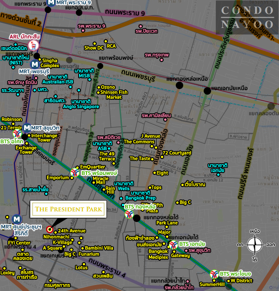Click The Commons label
The image size is (279, 291).
click(x=139, y=142)
